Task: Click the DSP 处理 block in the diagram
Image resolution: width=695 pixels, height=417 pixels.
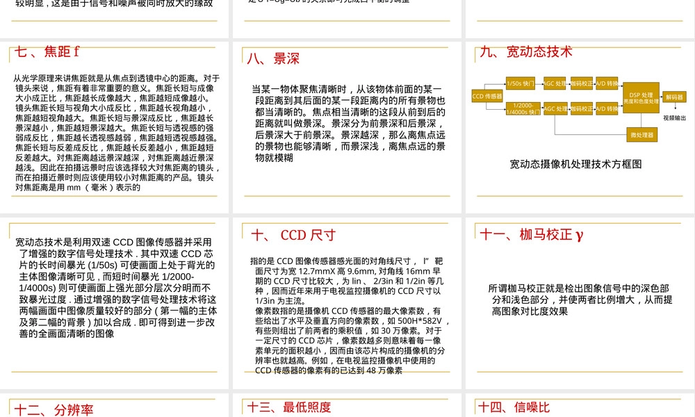Action: [641, 97]
